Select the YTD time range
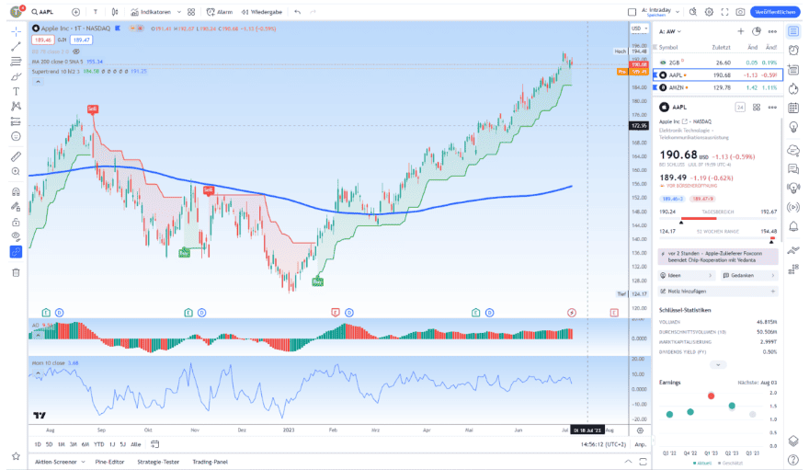 98,444
